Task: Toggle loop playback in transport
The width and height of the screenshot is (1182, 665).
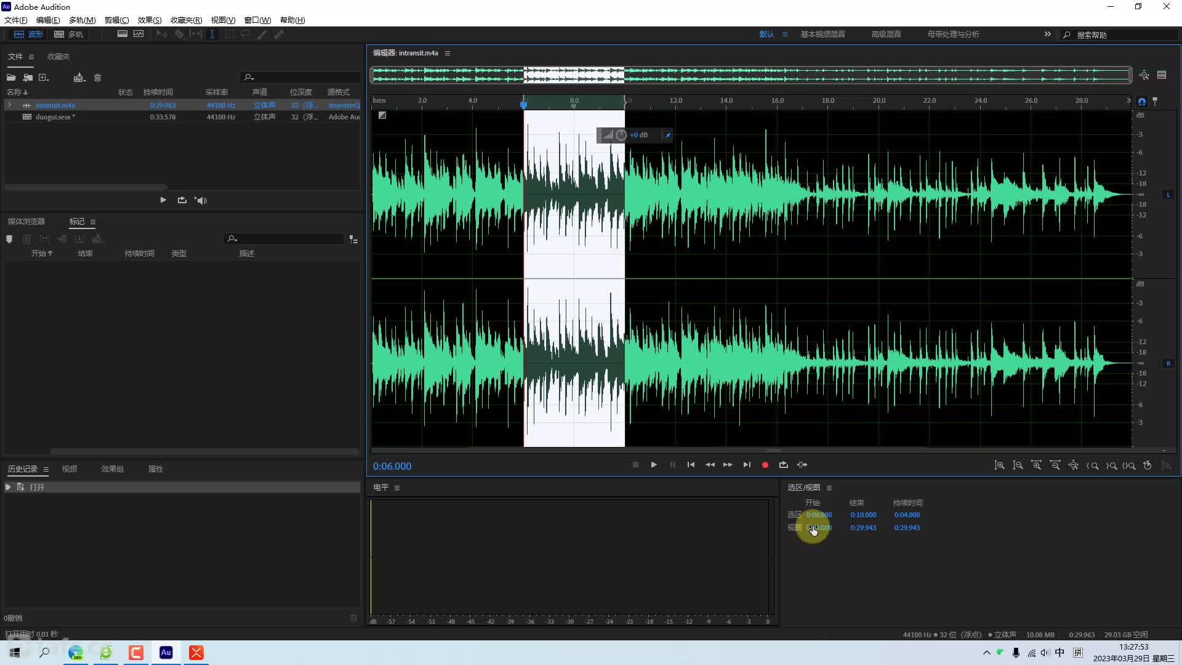Action: (x=784, y=465)
